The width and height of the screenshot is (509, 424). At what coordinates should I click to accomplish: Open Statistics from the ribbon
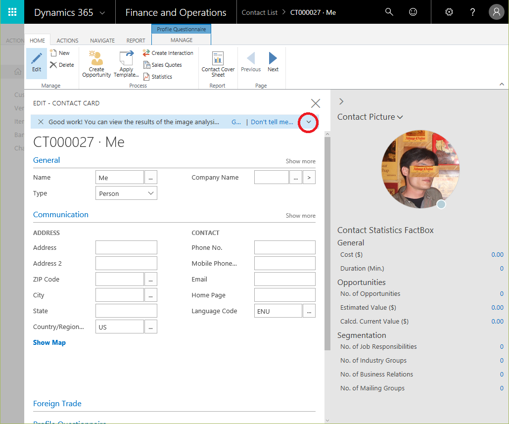[x=158, y=77]
